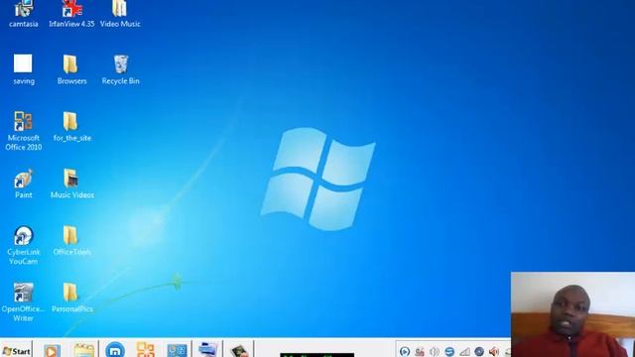Open the Start menu

tap(16, 350)
